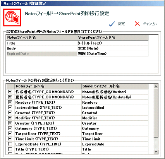Click the TimeLimit SharePoint field name cell
The height and width of the screenshot is (159, 165).
pos(115,139)
